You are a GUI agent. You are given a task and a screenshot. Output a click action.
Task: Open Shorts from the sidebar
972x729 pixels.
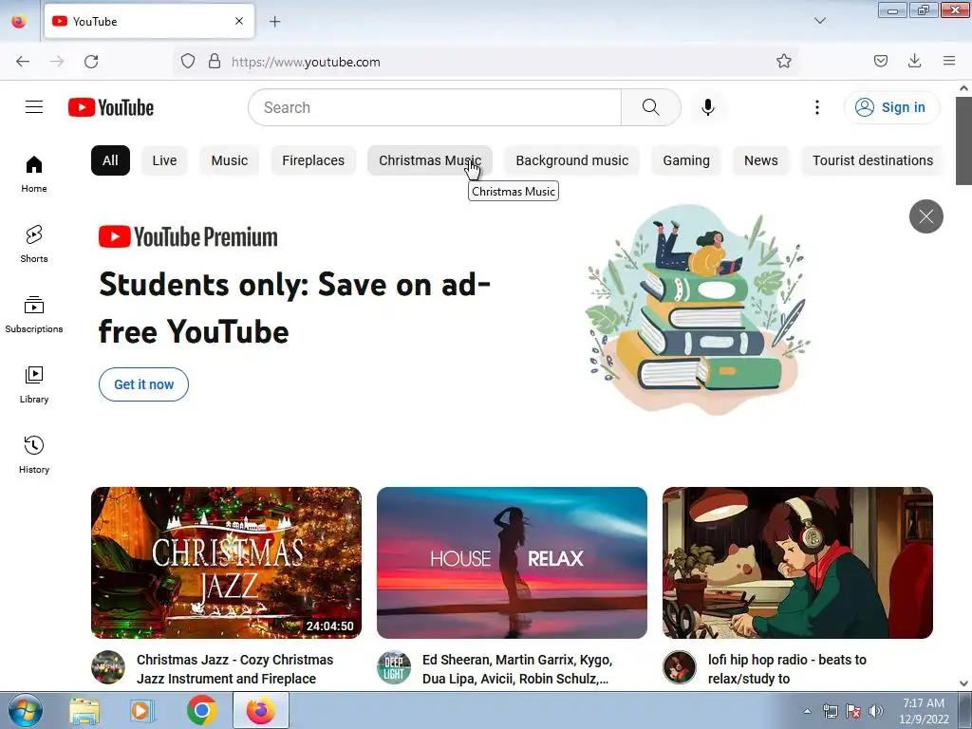(34, 244)
